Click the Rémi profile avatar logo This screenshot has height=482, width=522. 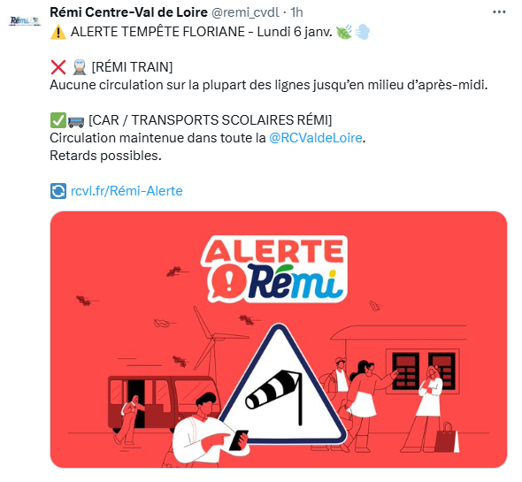point(24,21)
